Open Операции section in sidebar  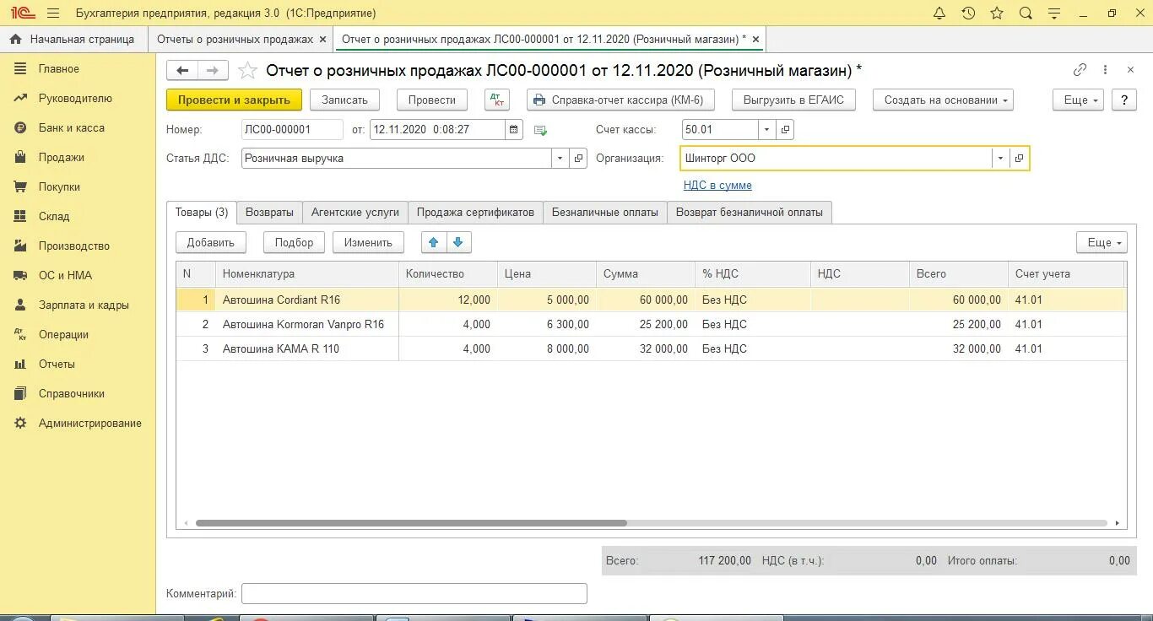[x=63, y=334]
